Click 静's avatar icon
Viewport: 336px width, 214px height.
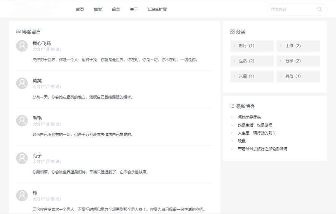tap(22, 196)
